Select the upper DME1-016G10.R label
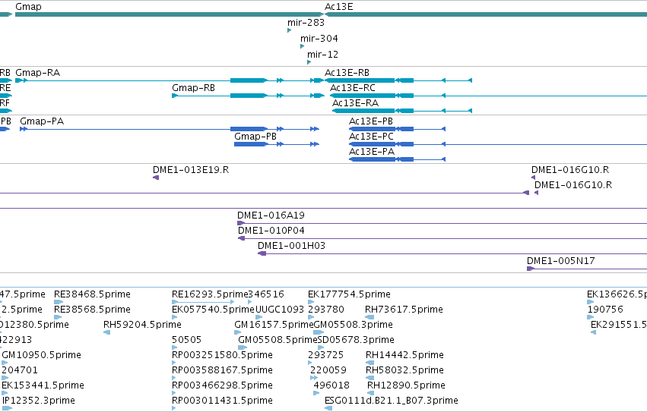 click(x=570, y=170)
